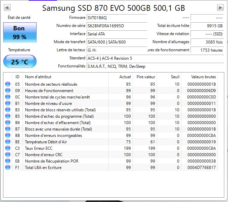The width and height of the screenshot is (228, 202).
Task: Select row Nombre de blocs réservés utilisés (Total)
Action: pyautogui.click(x=111, y=110)
